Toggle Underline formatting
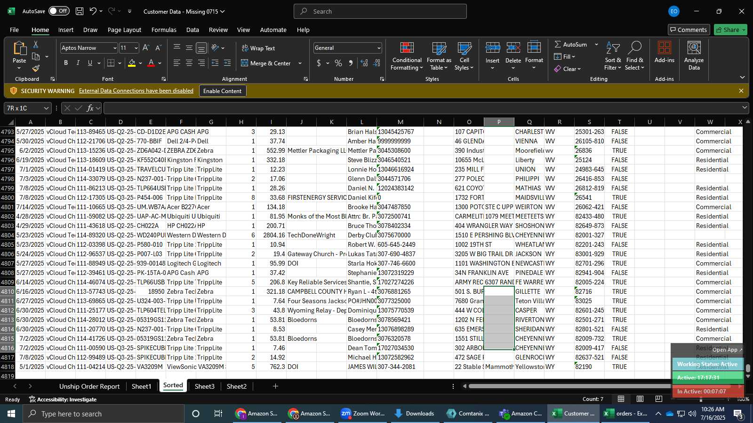The image size is (753, 423). coord(90,63)
